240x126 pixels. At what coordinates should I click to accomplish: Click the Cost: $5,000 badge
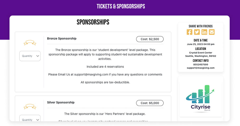coord(150,103)
